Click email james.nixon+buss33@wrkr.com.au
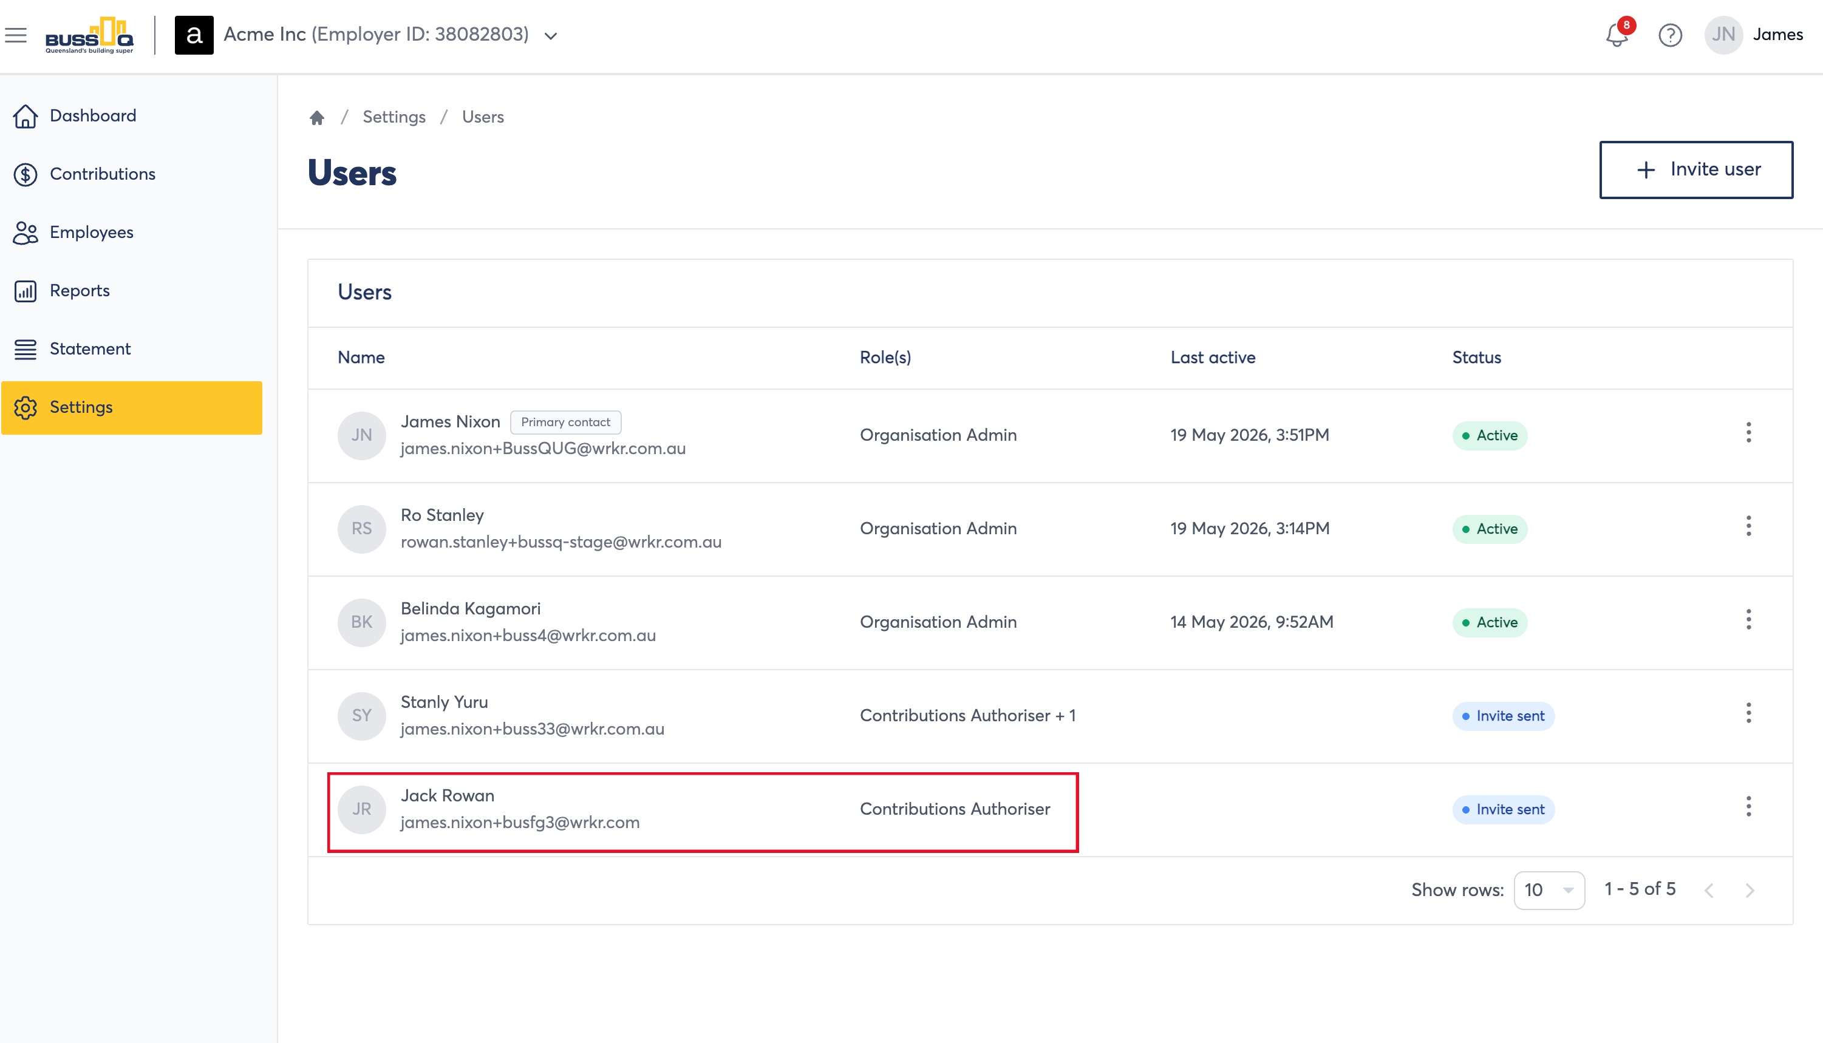The image size is (1823, 1043). 532,729
